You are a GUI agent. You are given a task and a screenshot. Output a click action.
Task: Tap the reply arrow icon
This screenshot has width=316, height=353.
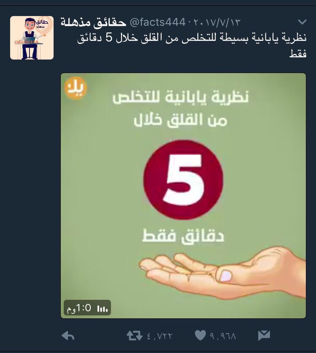[68, 336]
